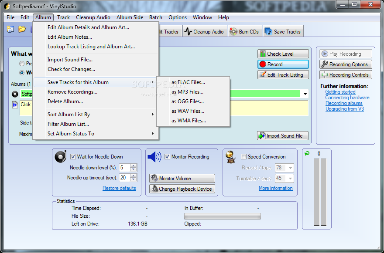Decrease needle up timeout with down arrow
Image resolution: width=384 pixels, height=253 pixels.
133,179
